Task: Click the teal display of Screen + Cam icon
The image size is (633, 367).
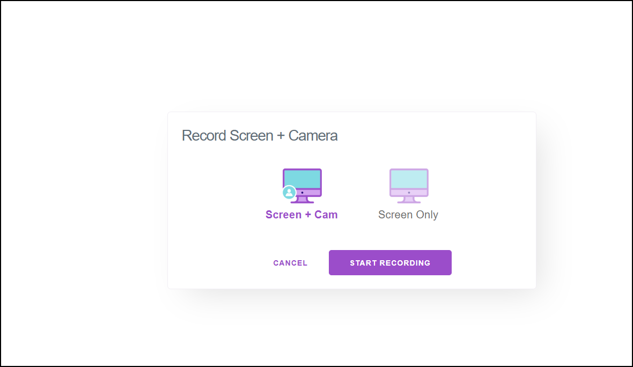Action: [x=302, y=178]
